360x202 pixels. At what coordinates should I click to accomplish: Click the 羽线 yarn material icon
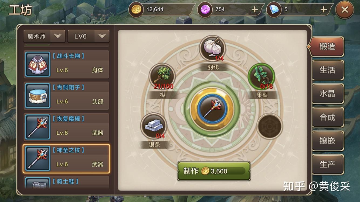212,48
